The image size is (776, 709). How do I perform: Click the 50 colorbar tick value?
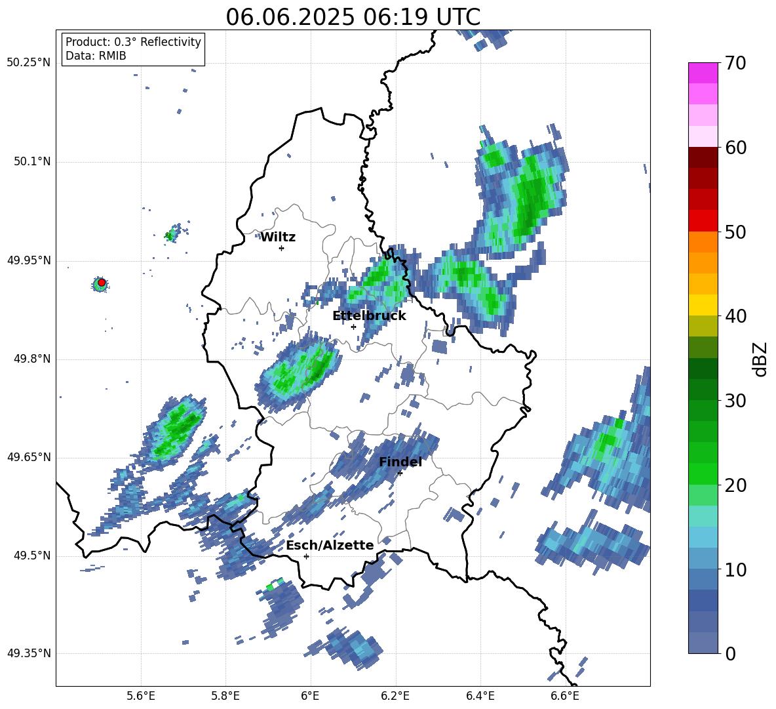(x=735, y=232)
